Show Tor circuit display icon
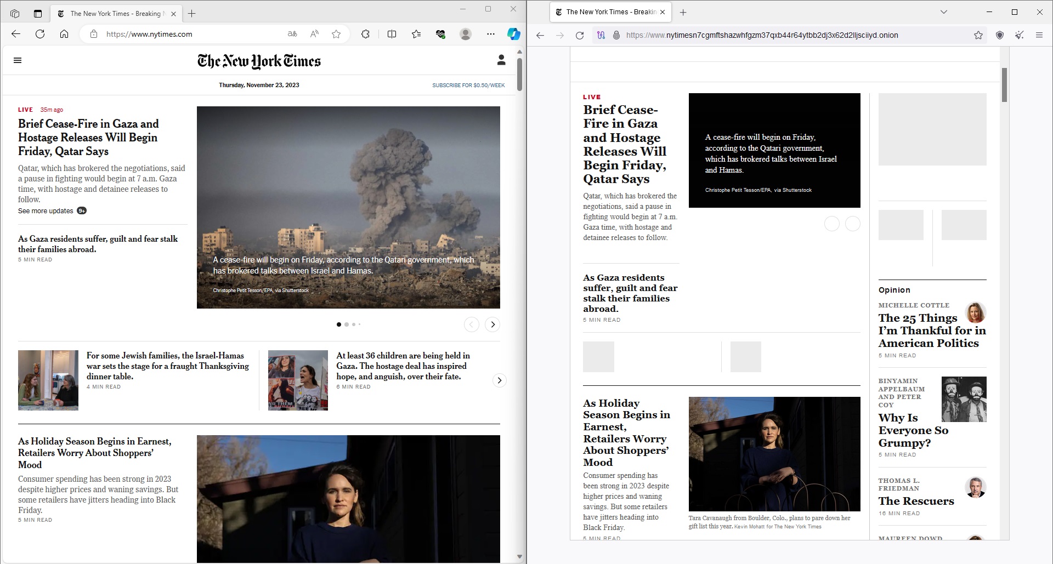The image size is (1053, 564). [x=601, y=35]
